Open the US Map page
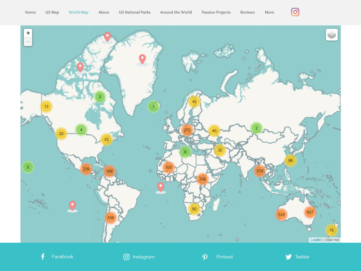Viewport: 361px width, 271px height. [x=52, y=12]
